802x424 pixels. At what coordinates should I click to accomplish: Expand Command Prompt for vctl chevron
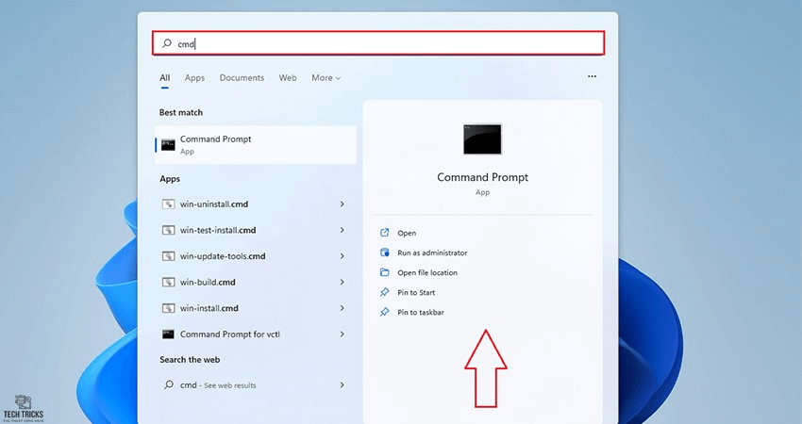coord(343,334)
